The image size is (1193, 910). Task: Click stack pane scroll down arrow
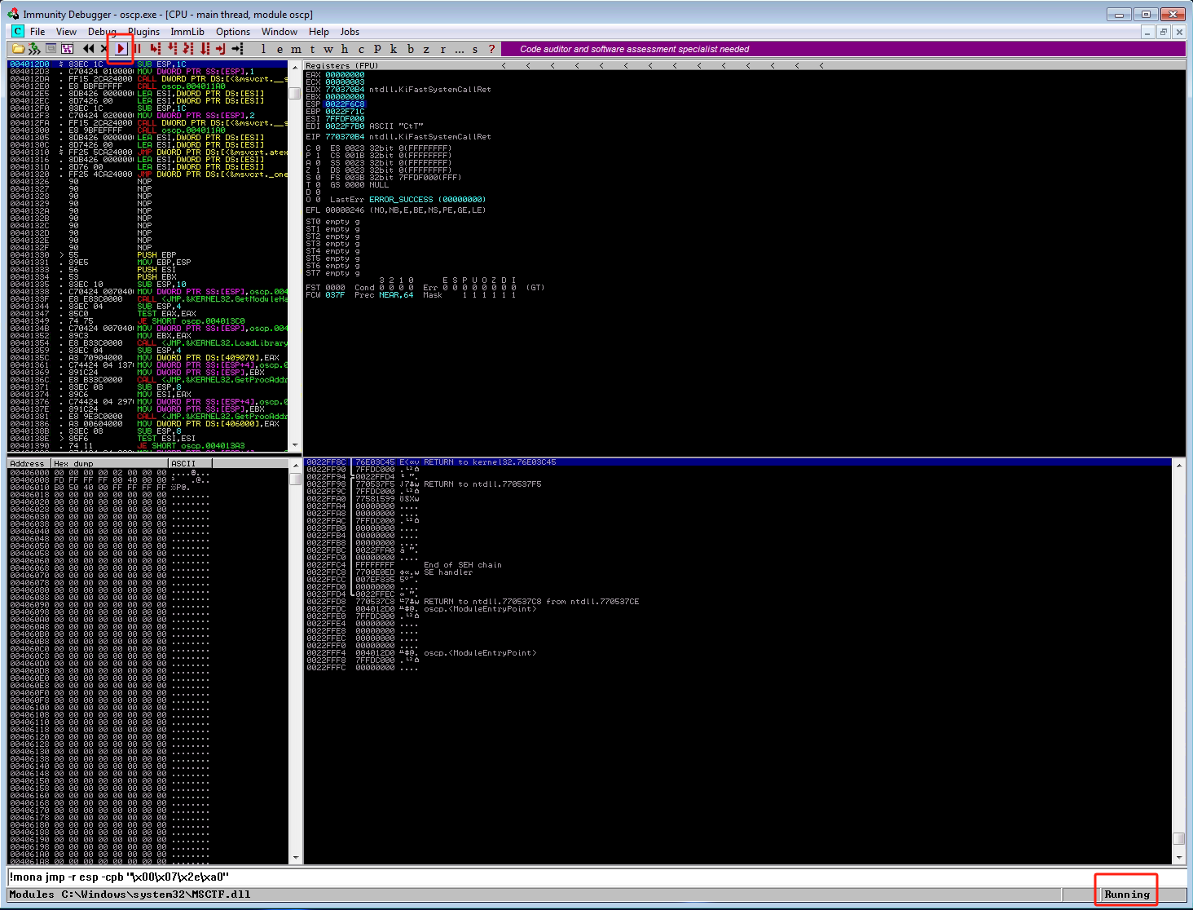1178,858
